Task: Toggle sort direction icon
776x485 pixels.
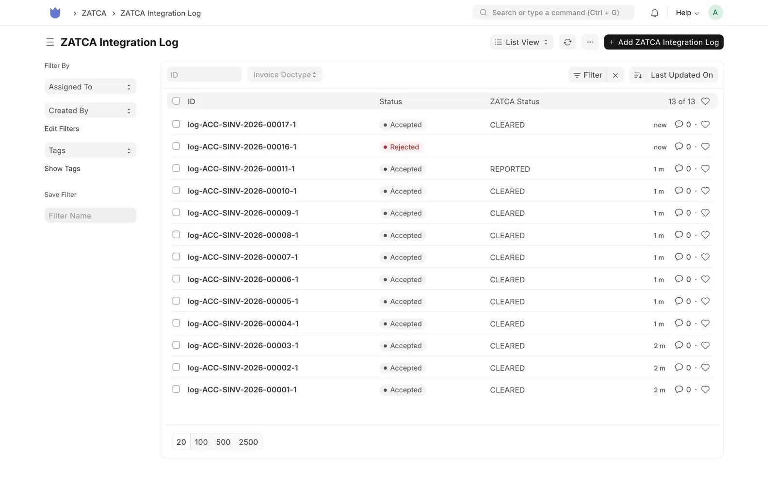Action: (x=638, y=75)
